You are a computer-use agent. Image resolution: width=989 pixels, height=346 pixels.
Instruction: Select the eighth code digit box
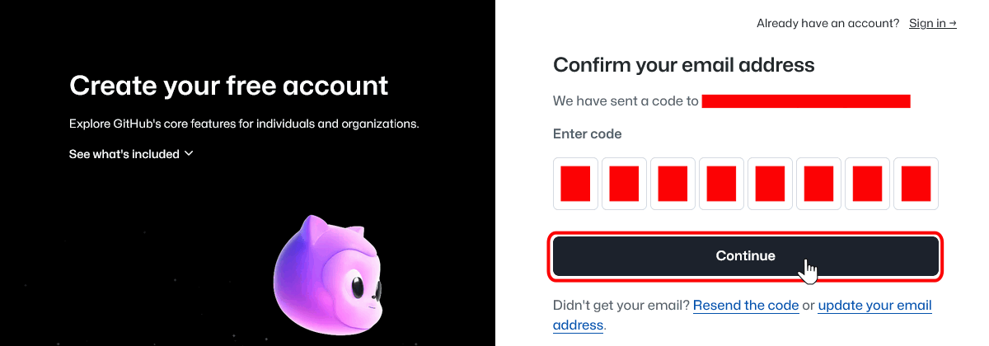(x=916, y=184)
